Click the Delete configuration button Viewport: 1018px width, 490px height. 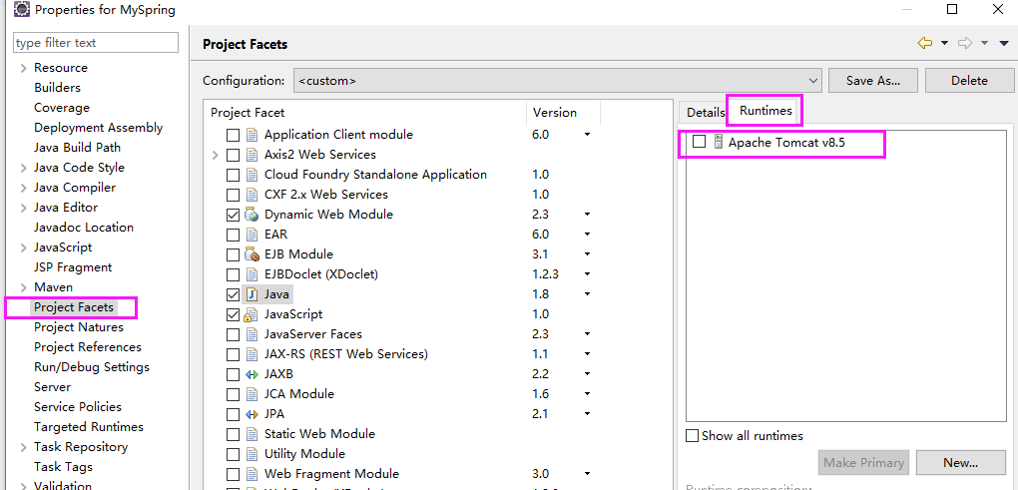[969, 81]
